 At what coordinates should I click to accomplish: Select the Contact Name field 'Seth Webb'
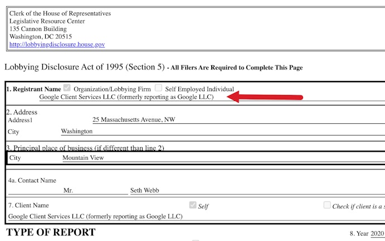pos(257,190)
